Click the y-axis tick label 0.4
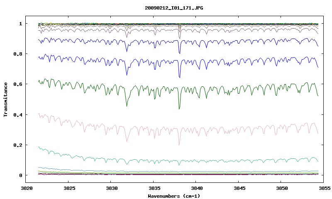The width and height of the screenshot is (332, 199). point(18,114)
